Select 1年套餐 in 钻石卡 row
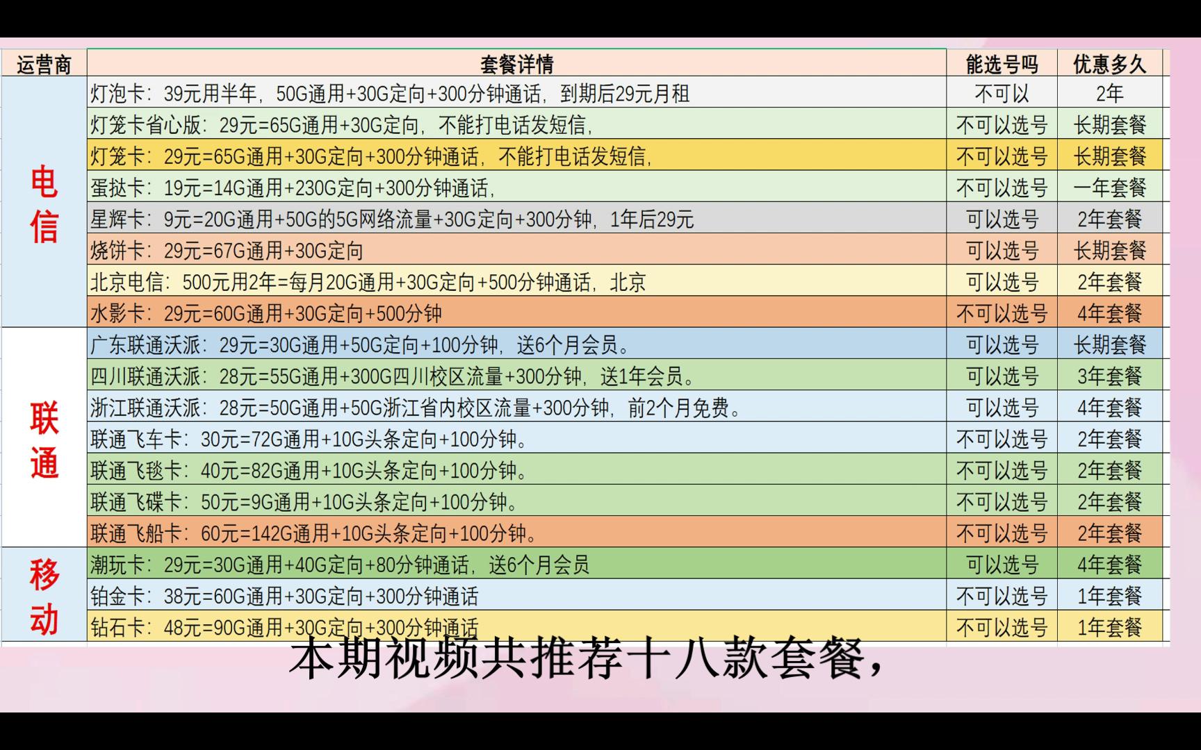Viewport: 1201px width, 750px height. [1109, 626]
